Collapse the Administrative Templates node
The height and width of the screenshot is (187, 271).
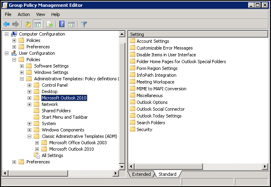(x=22, y=79)
